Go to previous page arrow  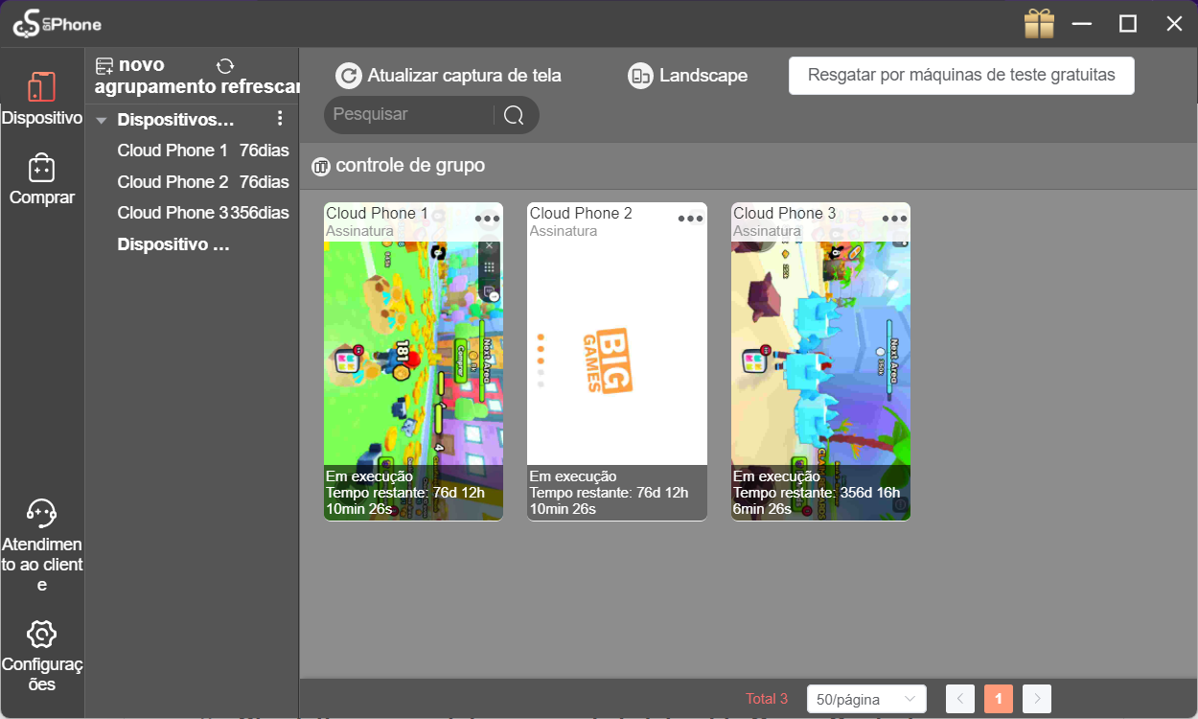pos(960,699)
